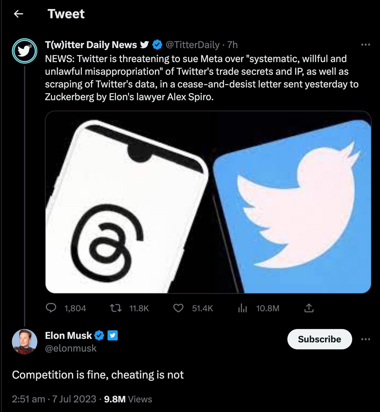This screenshot has height=412, width=380.
Task: Open reply icon on the quoted news tweet
Action: (x=51, y=308)
